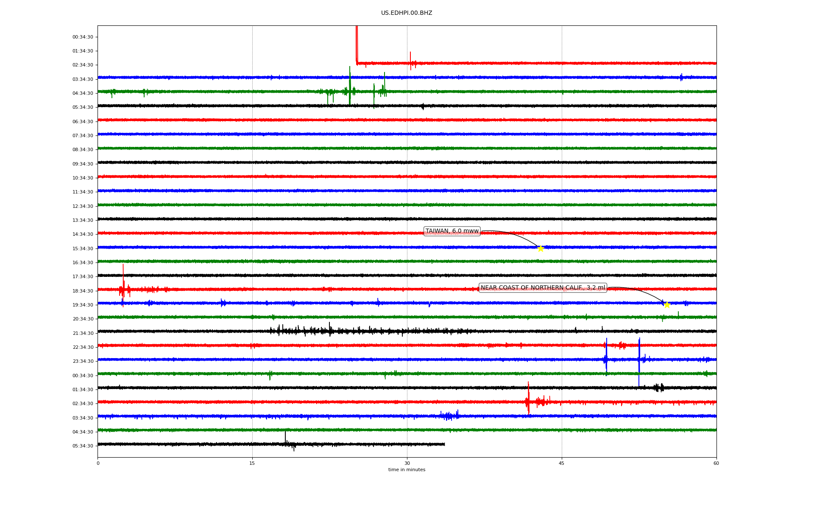Viewport: 814px width, 508px height.
Task: Click the tall green spike on 04:34:30 trace
Action: (x=350, y=85)
